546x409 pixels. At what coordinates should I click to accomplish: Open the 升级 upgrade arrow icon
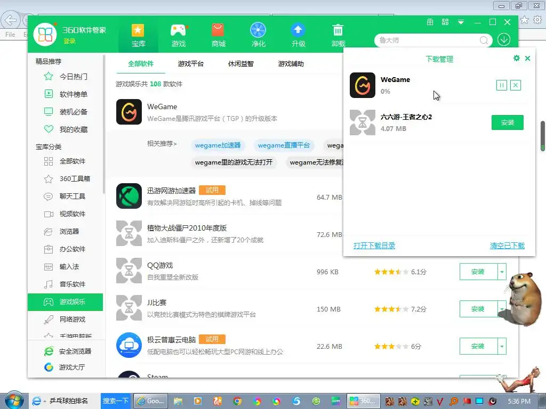(299, 36)
